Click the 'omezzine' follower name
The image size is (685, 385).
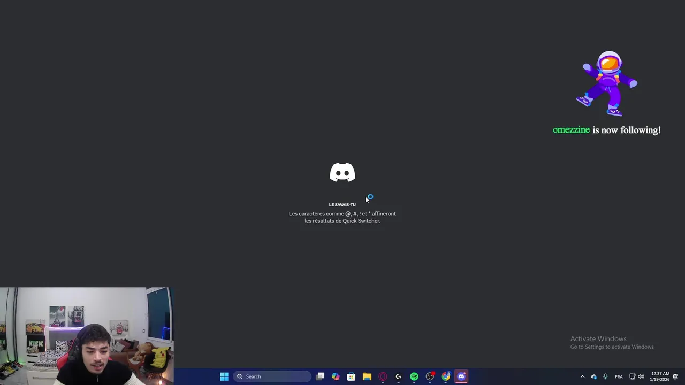pyautogui.click(x=571, y=130)
